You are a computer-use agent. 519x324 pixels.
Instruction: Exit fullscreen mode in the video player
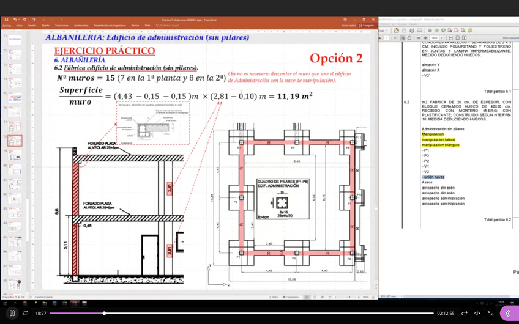pyautogui.click(x=490, y=313)
